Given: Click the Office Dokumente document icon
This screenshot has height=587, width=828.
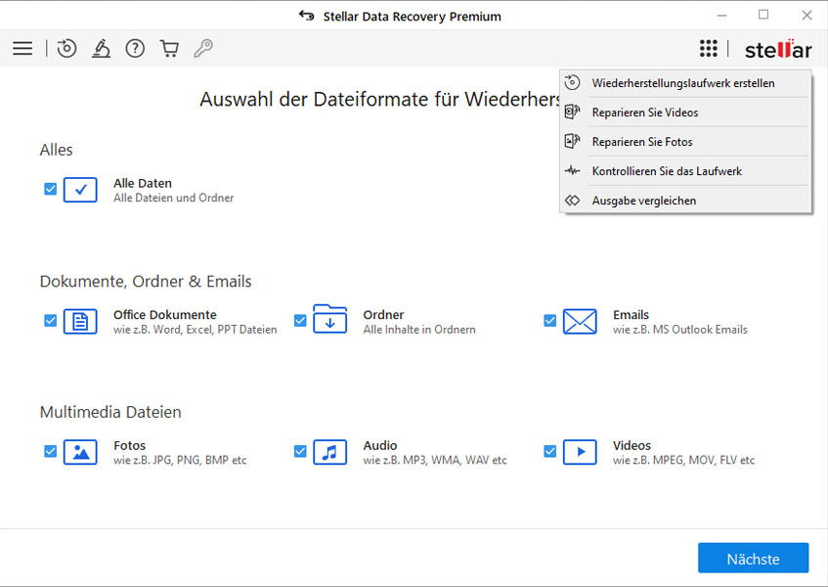Looking at the screenshot, I should pos(80,321).
